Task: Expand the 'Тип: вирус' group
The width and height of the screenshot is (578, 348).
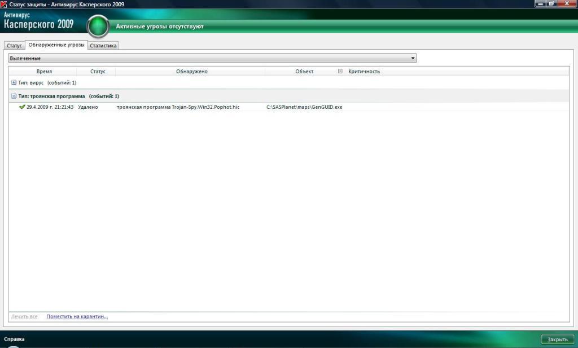Action: tap(14, 82)
